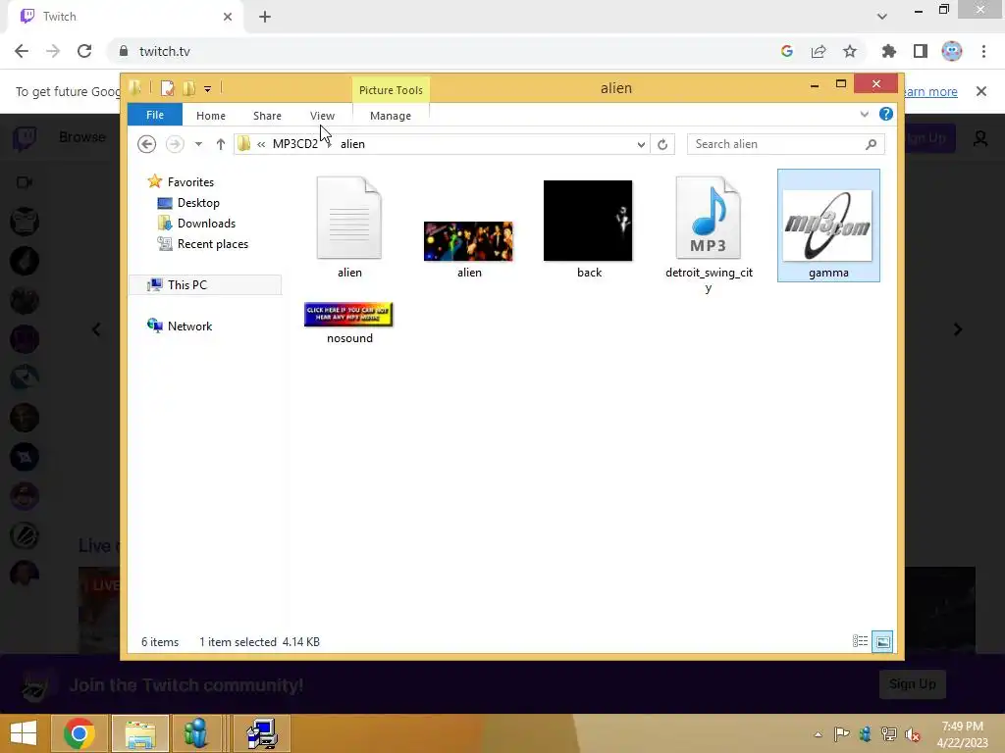
Task: Close the Twitch tab
Action: coord(228,17)
